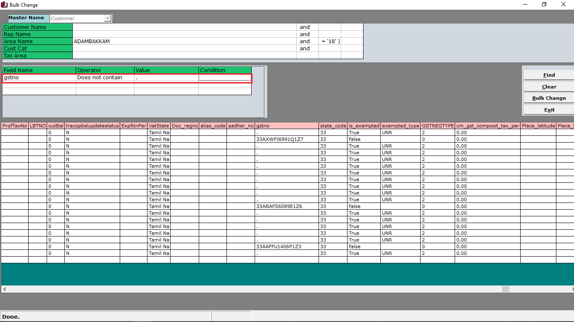Select the filter Field Name cell 'gstno'
The width and height of the screenshot is (574, 322).
[39, 78]
